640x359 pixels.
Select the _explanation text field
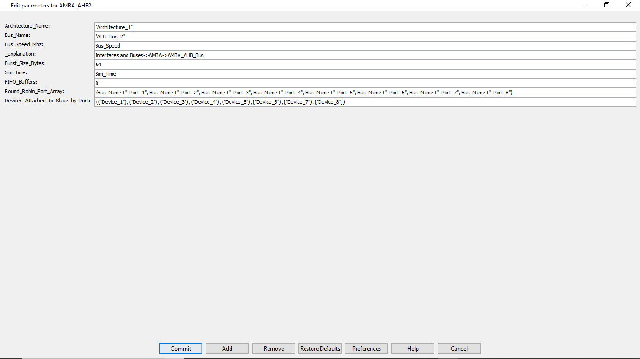tap(365, 55)
